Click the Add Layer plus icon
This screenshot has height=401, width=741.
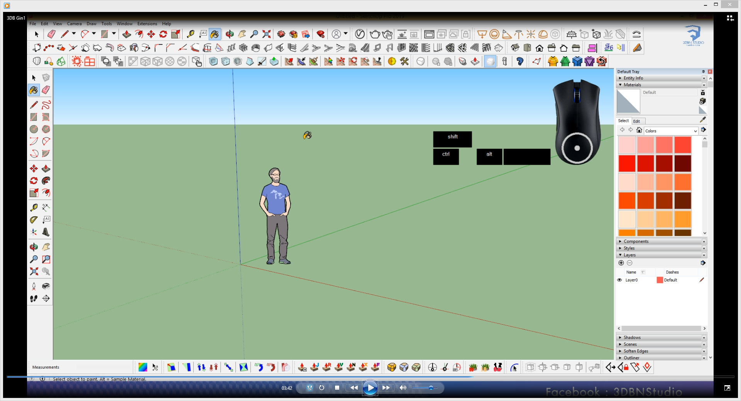(x=621, y=263)
